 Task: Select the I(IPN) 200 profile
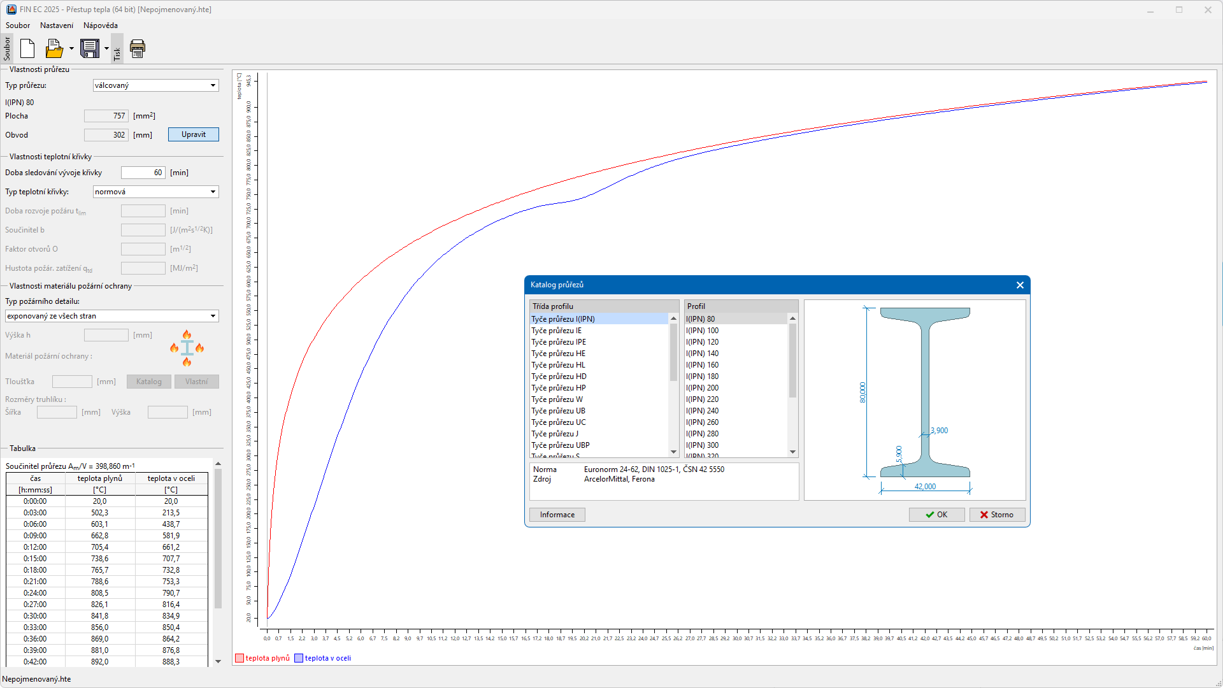click(x=702, y=388)
